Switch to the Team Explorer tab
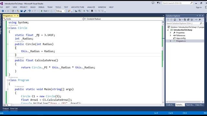The image size is (207, 116). [x=190, y=105]
